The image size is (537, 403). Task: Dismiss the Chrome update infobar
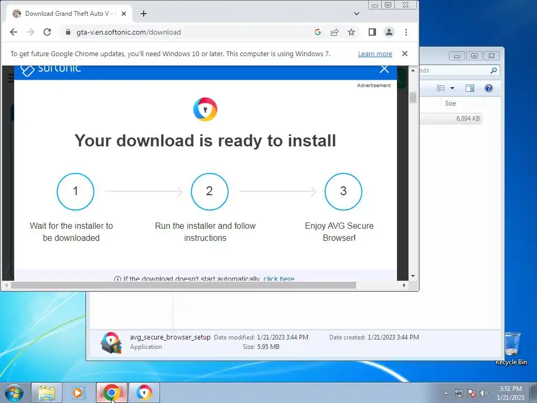405,54
